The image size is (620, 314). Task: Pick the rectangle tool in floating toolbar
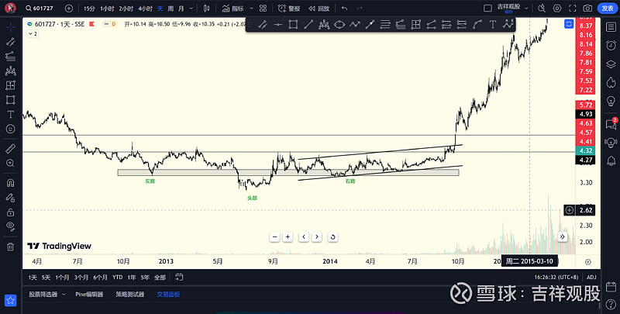(293, 25)
